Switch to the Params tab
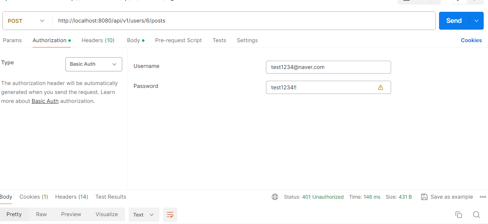Image resolution: width=488 pixels, height=224 pixels. [x=12, y=40]
